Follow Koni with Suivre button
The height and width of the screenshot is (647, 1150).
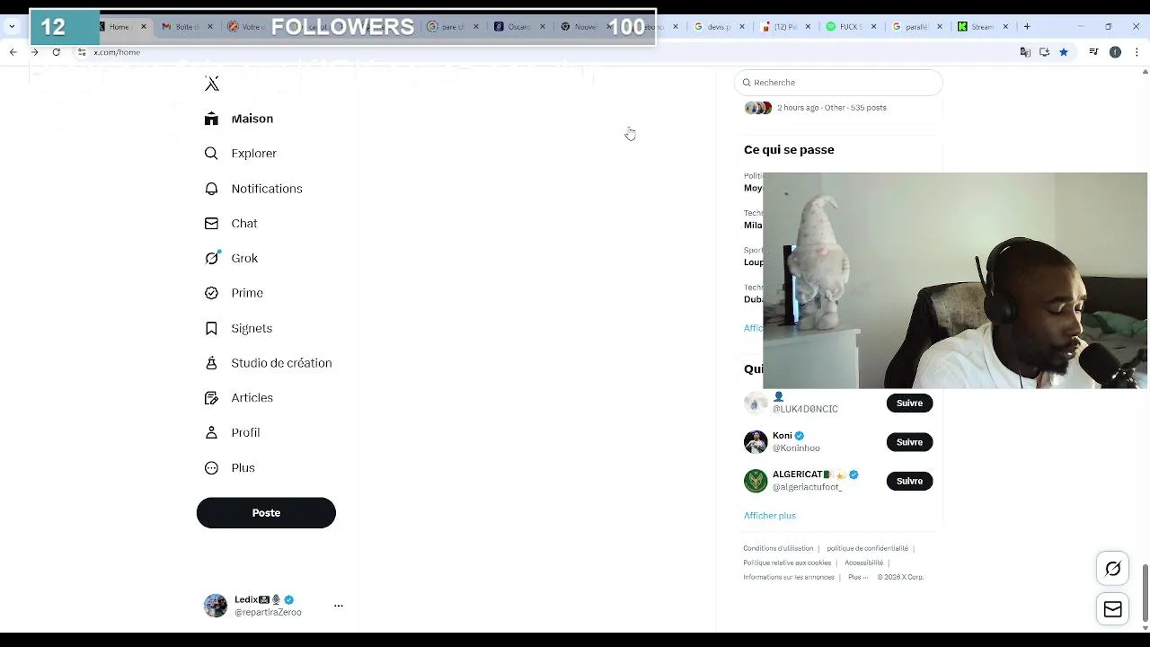coord(909,442)
